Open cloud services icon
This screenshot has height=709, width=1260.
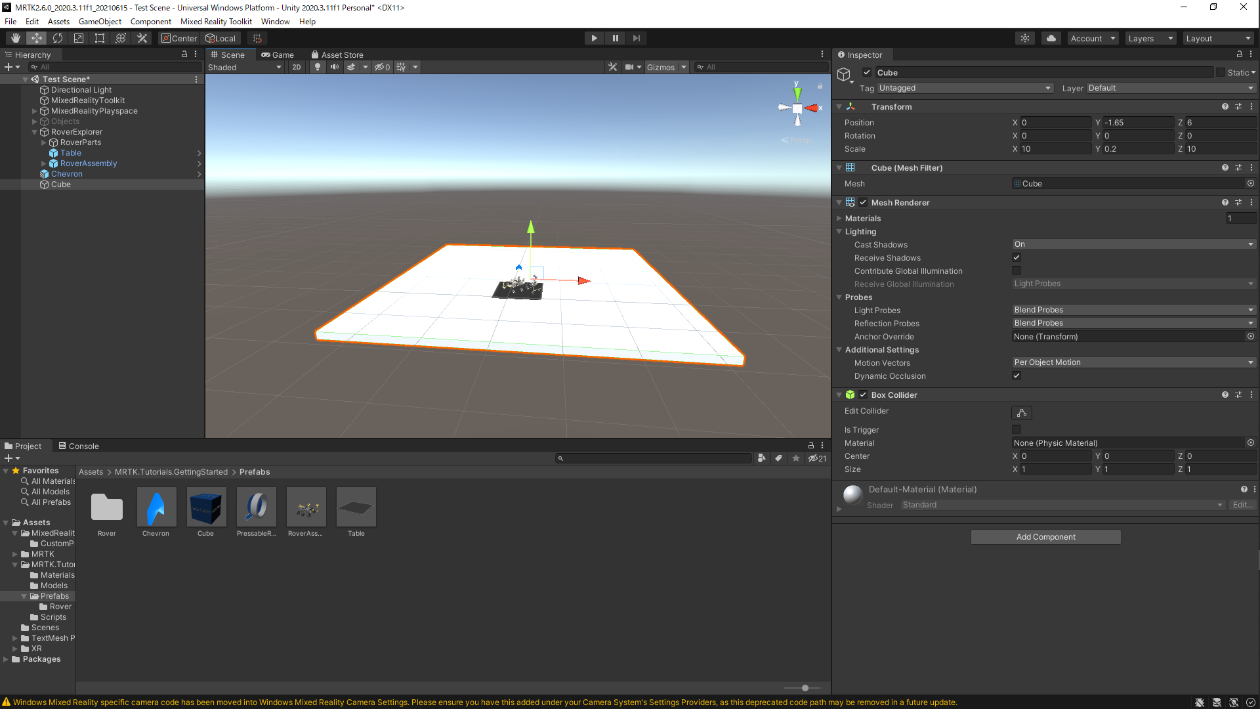tap(1051, 38)
